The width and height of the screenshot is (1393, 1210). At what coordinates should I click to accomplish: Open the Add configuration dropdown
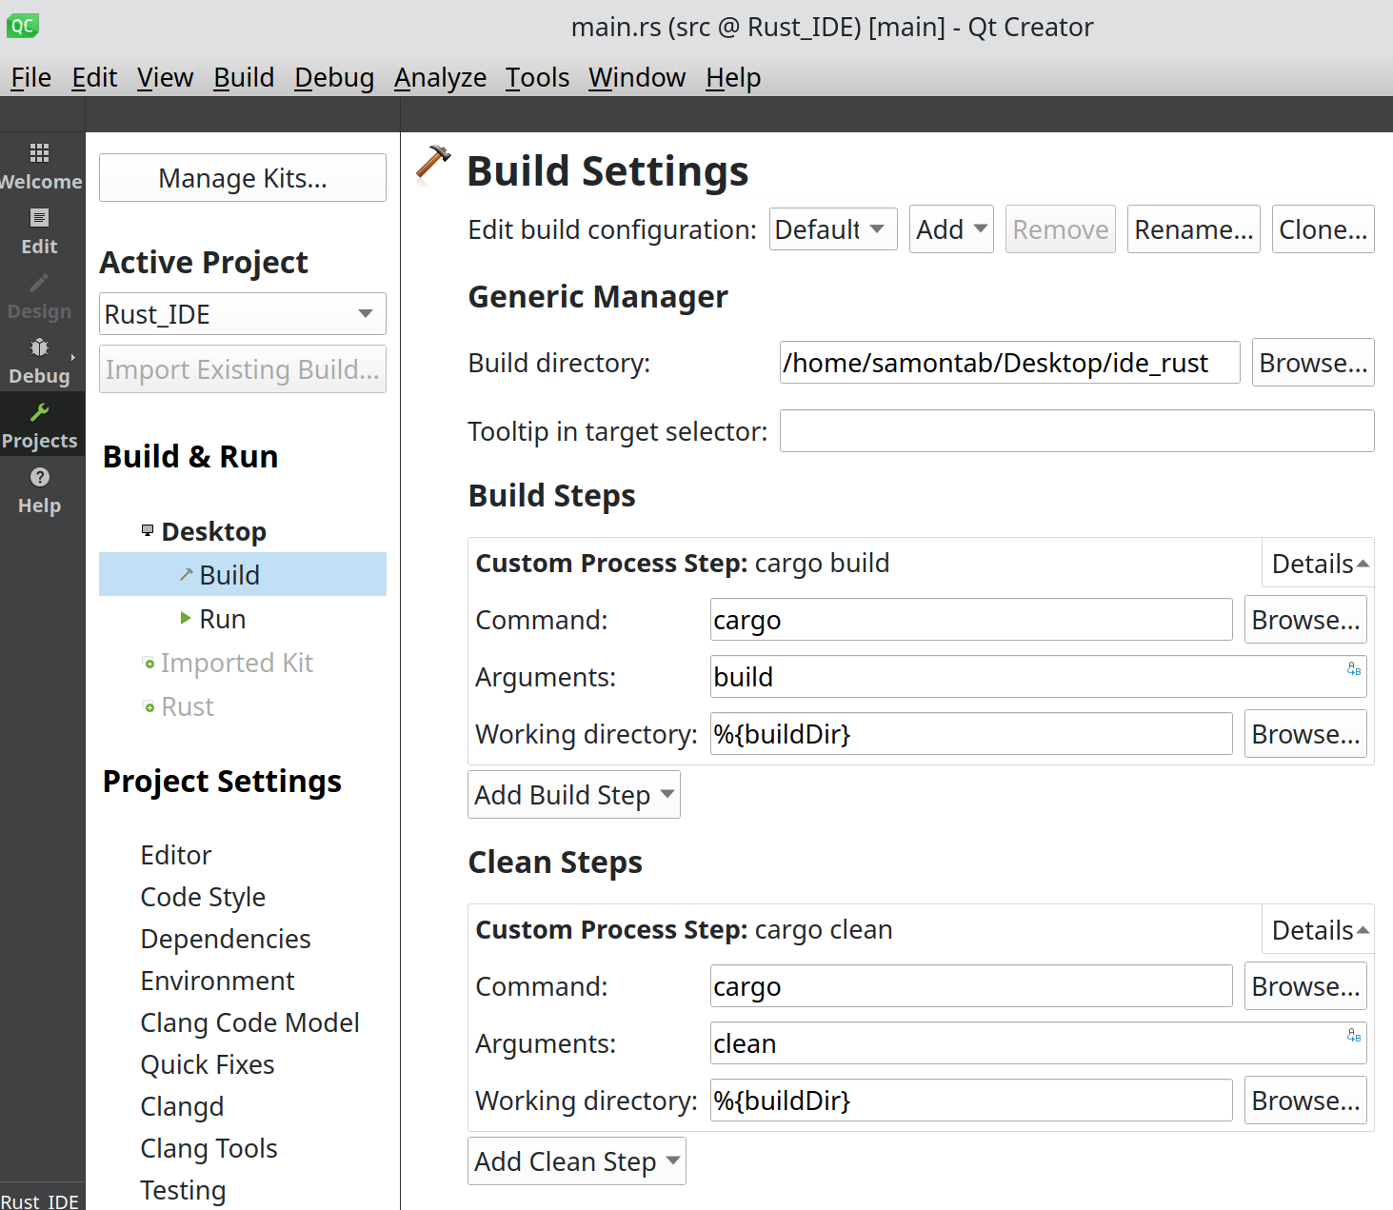(x=951, y=229)
